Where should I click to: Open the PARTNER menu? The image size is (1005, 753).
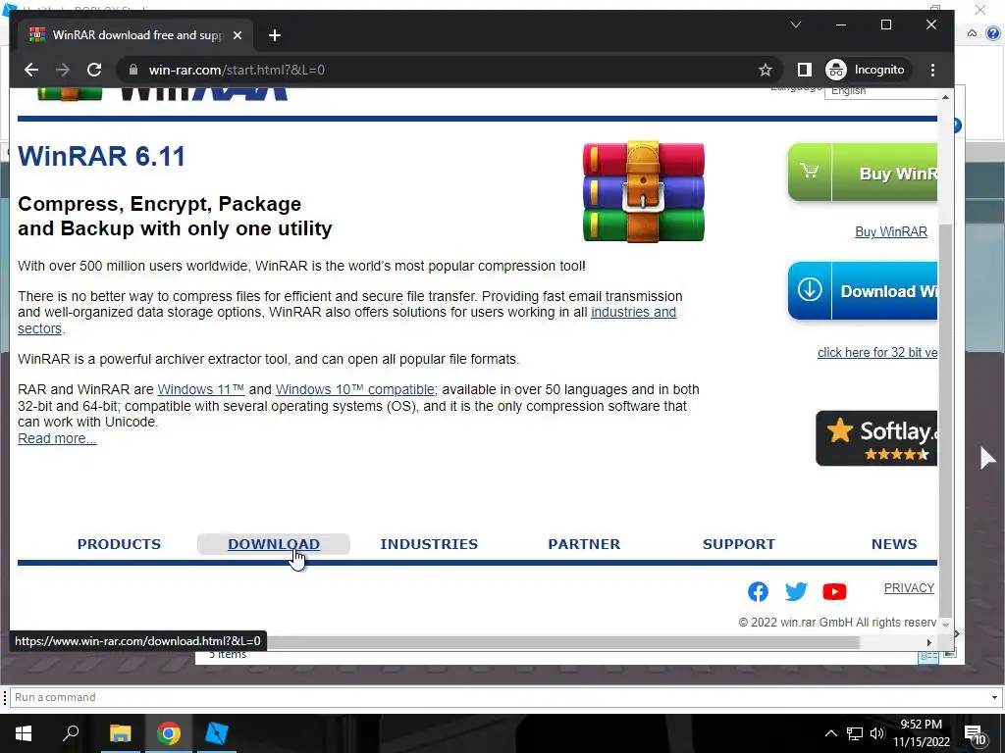[584, 544]
